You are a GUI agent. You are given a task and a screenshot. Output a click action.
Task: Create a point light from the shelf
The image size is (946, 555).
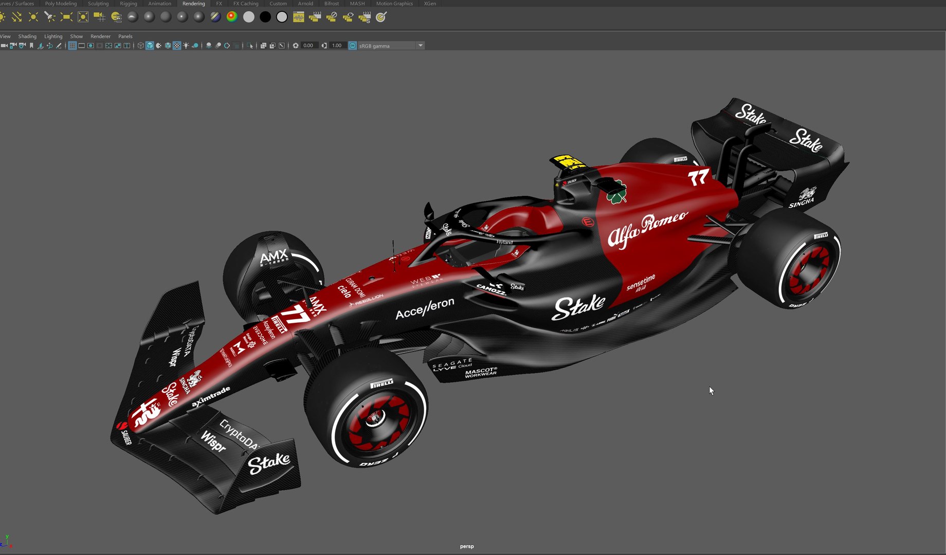tap(33, 17)
